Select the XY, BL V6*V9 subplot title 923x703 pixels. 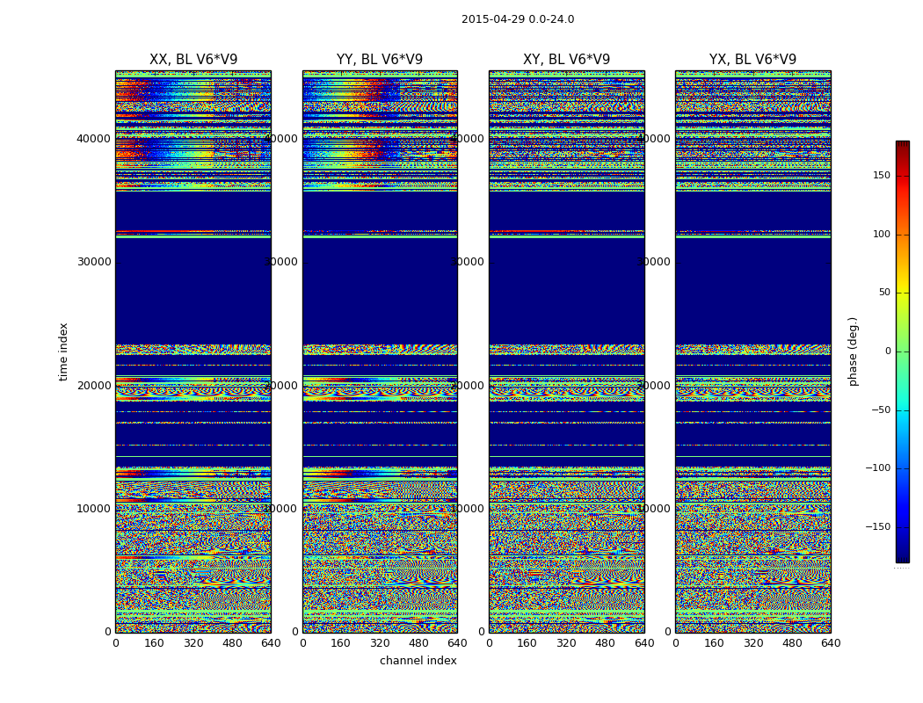[566, 60]
